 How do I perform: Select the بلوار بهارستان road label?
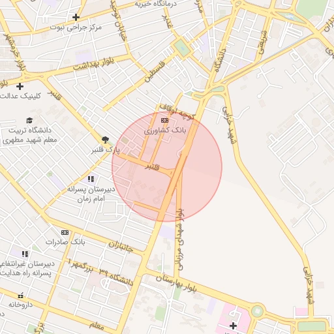(x=176, y=283)
